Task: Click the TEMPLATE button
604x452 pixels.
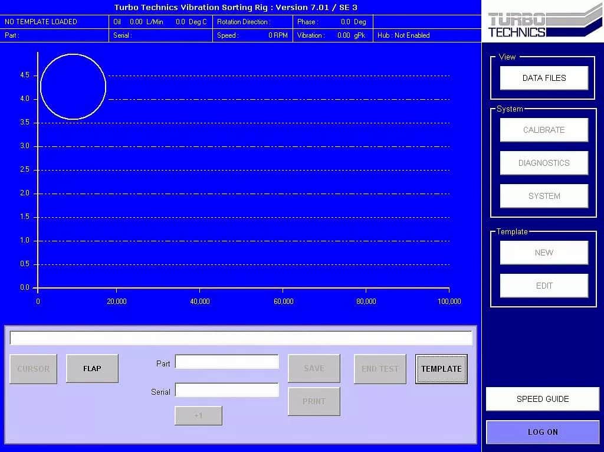Action: 441,369
